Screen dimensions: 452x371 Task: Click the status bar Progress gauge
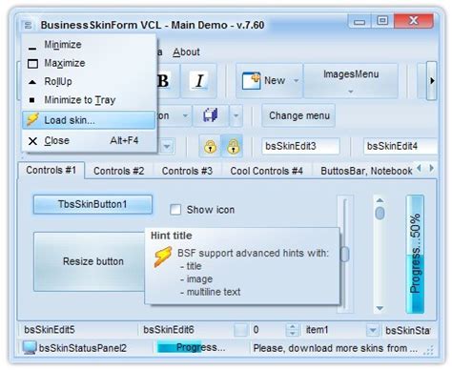201,348
